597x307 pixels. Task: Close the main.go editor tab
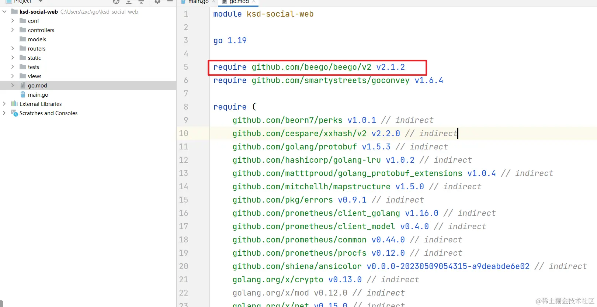click(214, 1)
